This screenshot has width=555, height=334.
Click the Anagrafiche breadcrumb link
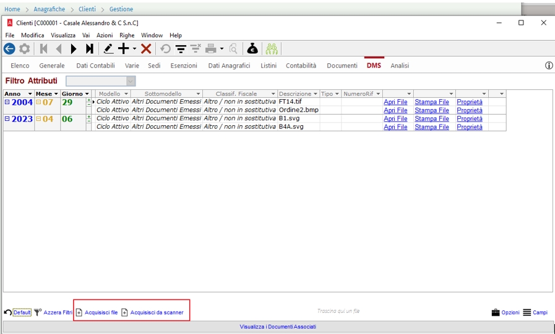pos(49,9)
